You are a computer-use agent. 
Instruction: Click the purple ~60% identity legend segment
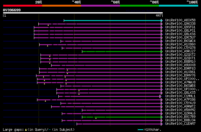point(100,6)
